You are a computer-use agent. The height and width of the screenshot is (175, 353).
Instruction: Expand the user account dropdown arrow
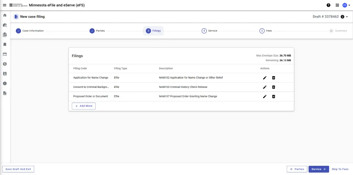[349, 6]
